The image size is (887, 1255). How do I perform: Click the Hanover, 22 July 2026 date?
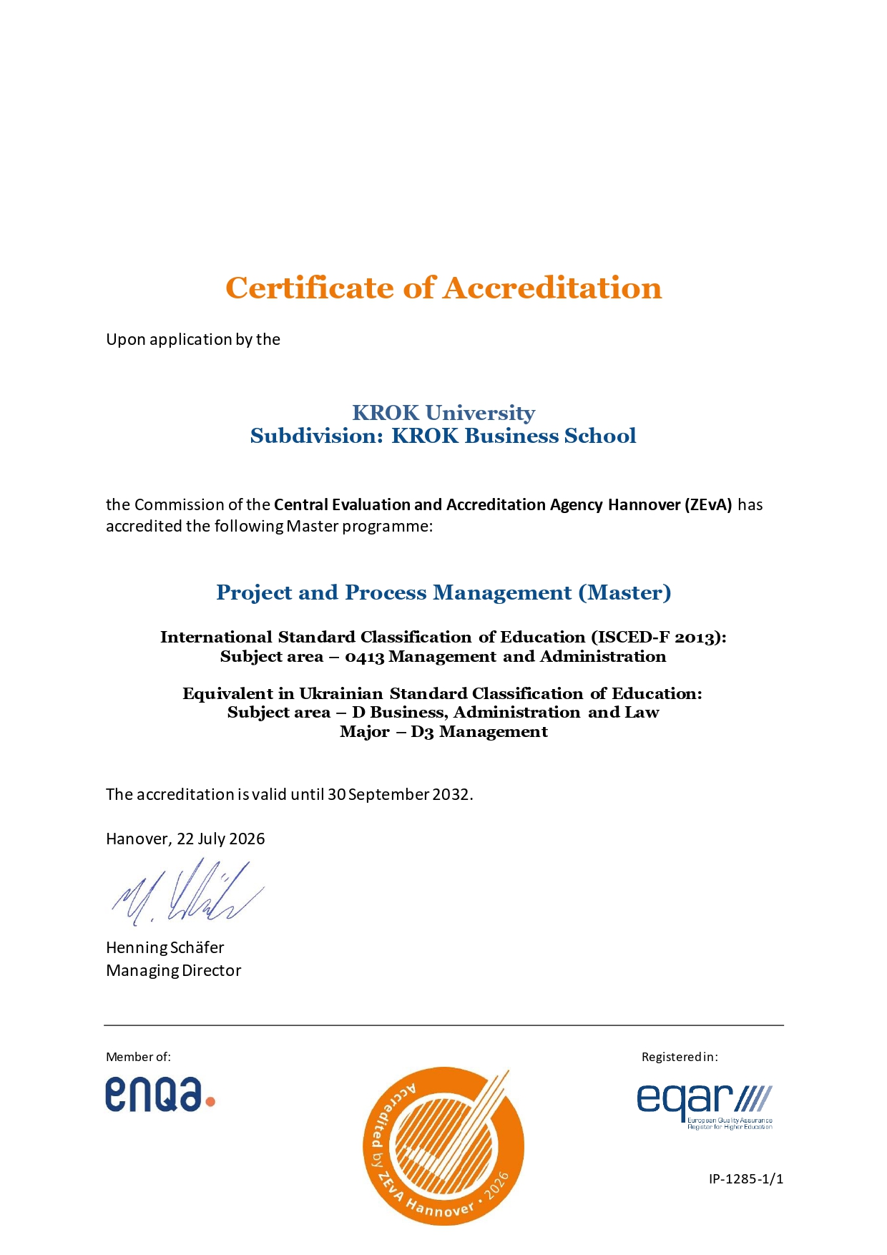185,839
